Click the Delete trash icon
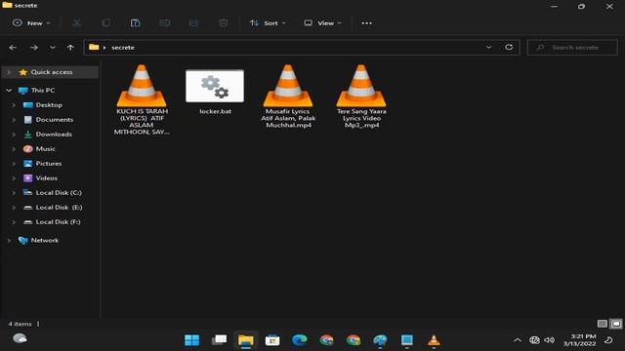625x351 pixels. point(224,23)
